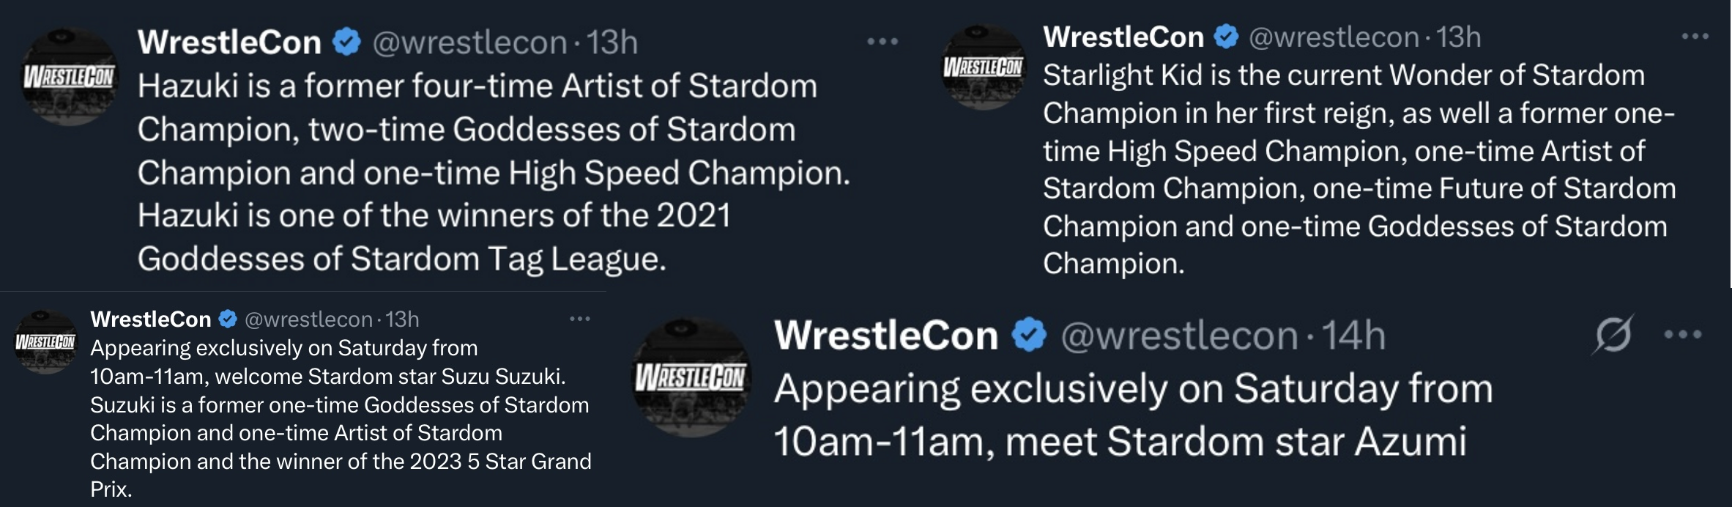
Task: Open the 14h timestamp on the Azumi tweet
Action: 1353,336
